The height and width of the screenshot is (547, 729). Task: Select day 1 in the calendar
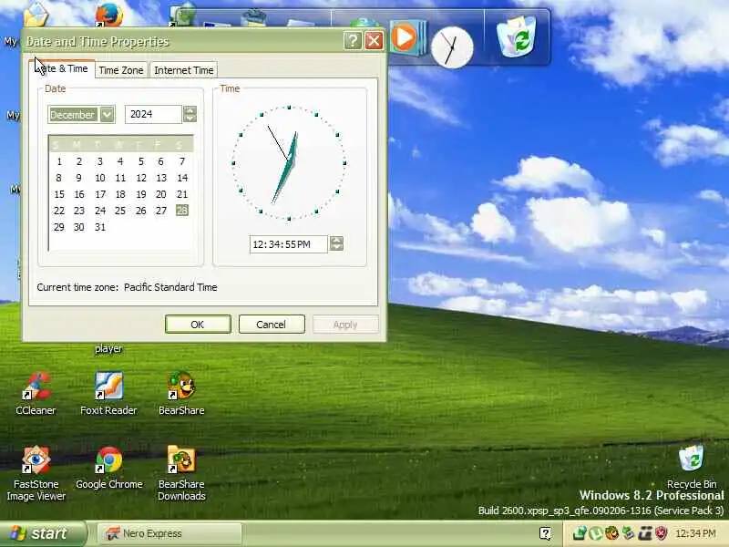(x=59, y=161)
